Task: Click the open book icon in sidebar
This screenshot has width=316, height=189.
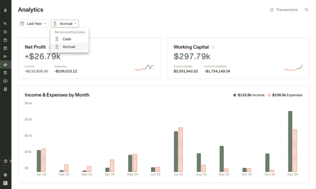Action: [5, 81]
